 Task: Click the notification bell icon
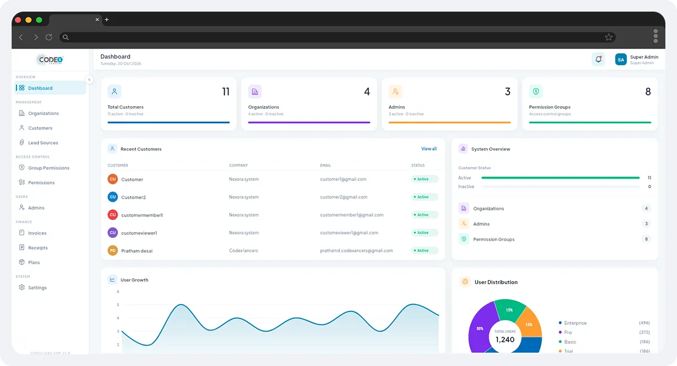click(x=598, y=59)
